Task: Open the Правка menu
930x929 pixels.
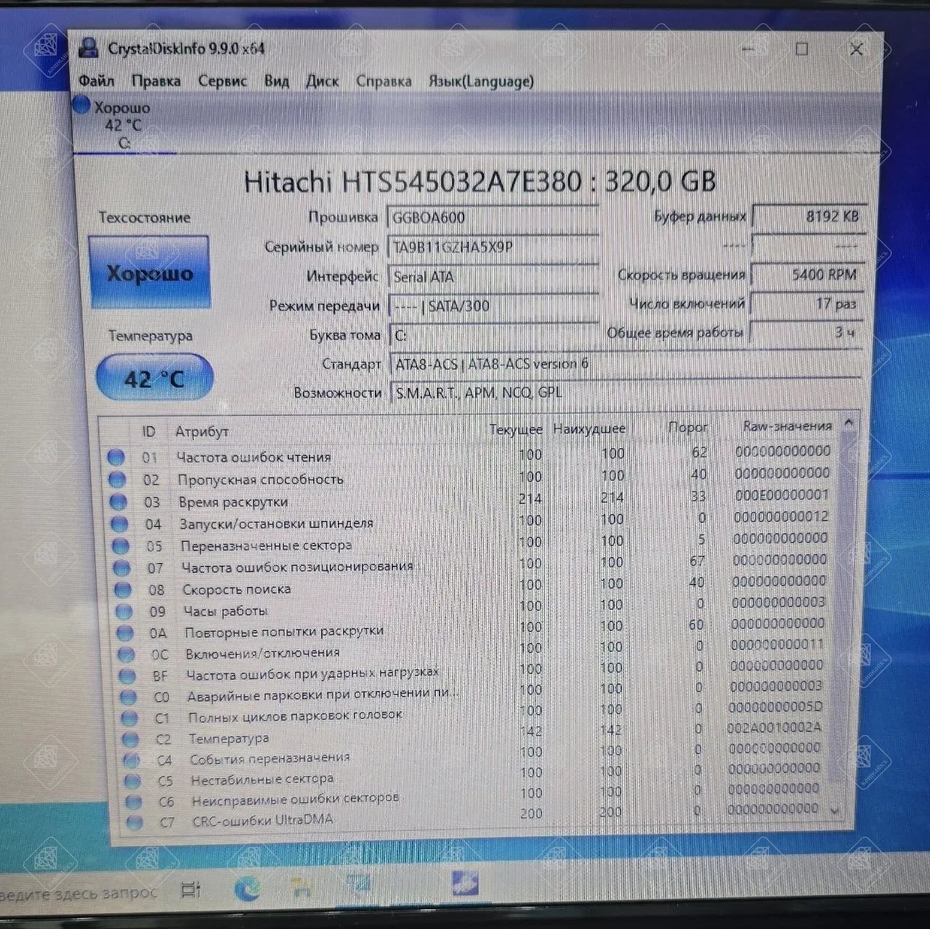Action: [156, 81]
